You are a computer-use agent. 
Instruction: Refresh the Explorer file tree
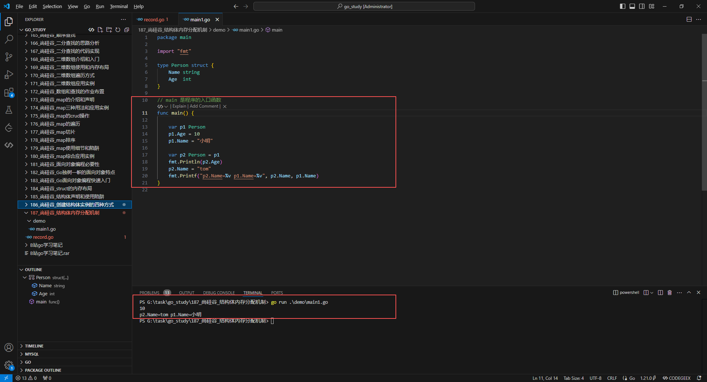pyautogui.click(x=118, y=30)
